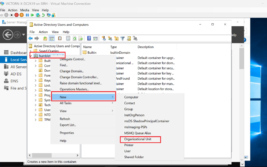Click the Create New Organizational Unit icon

117,38
